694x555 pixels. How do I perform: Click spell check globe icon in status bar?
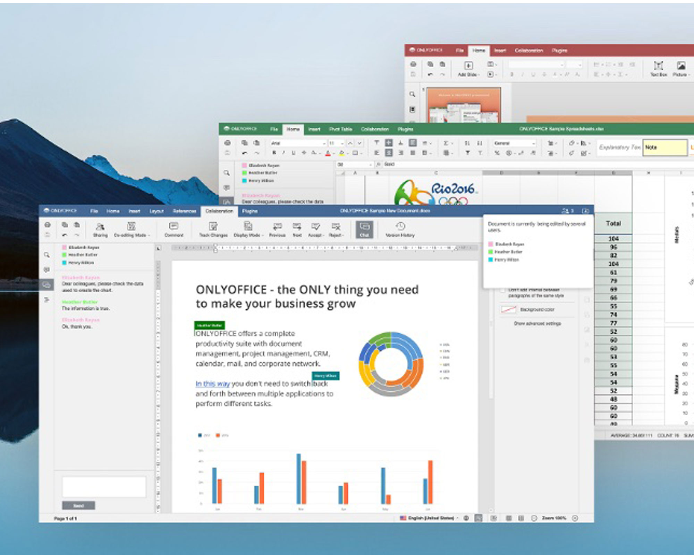466,518
